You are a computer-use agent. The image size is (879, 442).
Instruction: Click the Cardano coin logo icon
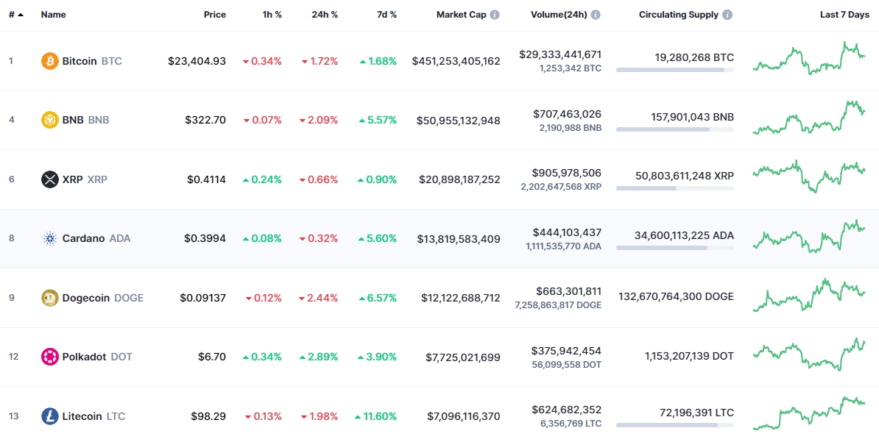click(x=50, y=238)
